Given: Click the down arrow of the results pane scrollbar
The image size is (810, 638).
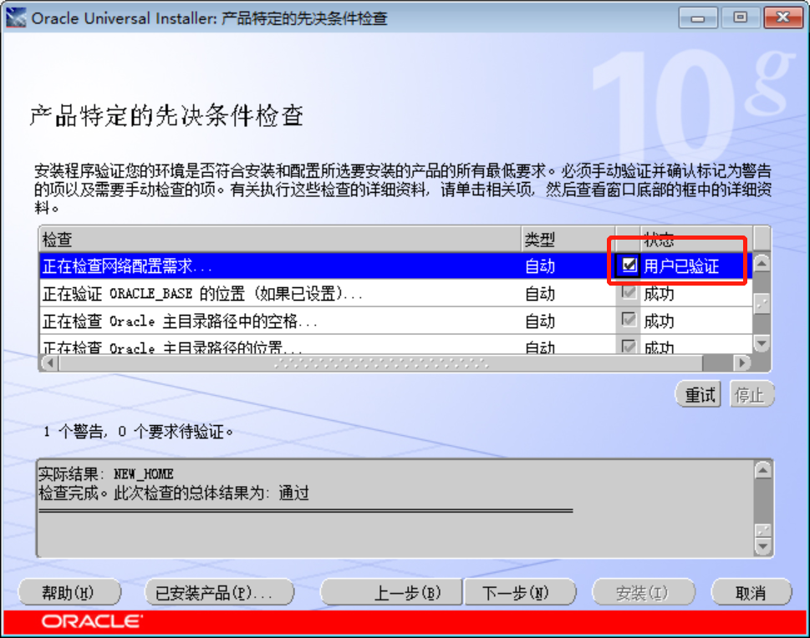Looking at the screenshot, I should pyautogui.click(x=763, y=545).
